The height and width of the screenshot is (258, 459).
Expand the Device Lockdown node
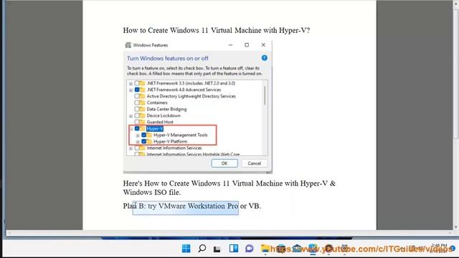point(131,116)
